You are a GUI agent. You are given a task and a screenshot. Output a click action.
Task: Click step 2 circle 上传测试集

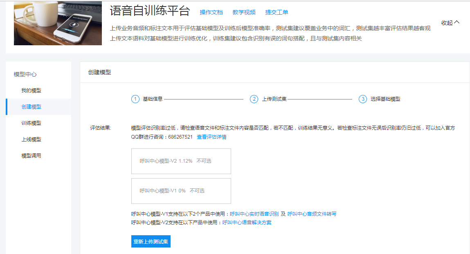pos(254,99)
